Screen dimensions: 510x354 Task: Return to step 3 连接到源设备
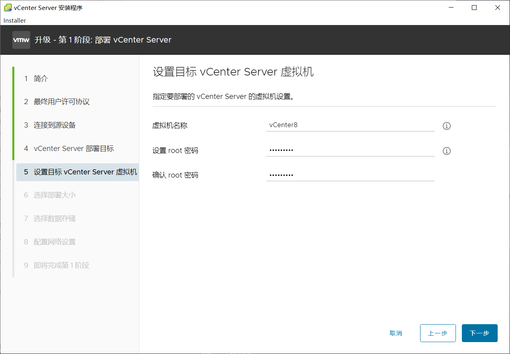(x=55, y=125)
